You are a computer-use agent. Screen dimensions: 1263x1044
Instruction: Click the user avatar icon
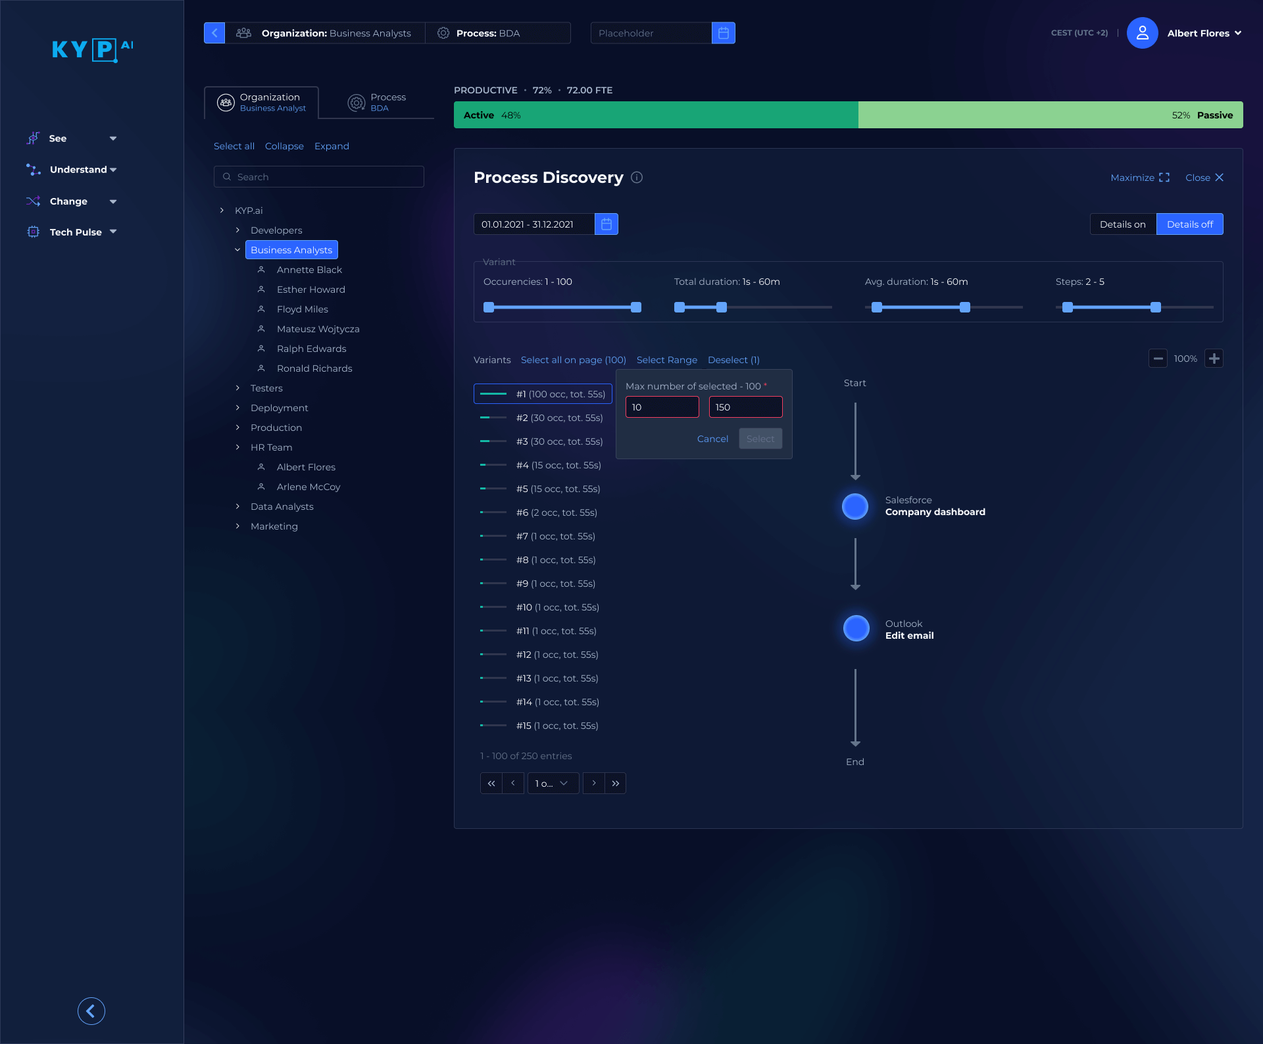click(x=1142, y=33)
